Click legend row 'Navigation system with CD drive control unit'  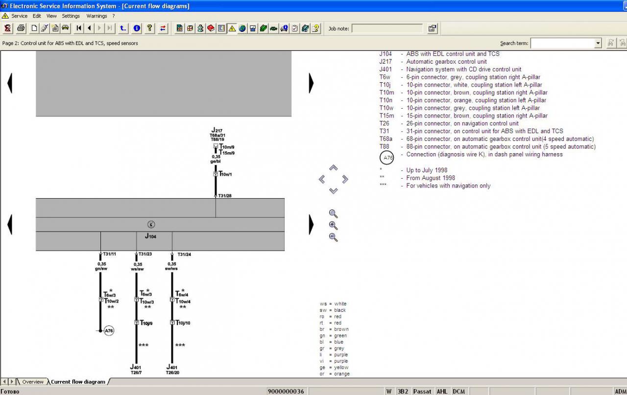(x=464, y=70)
